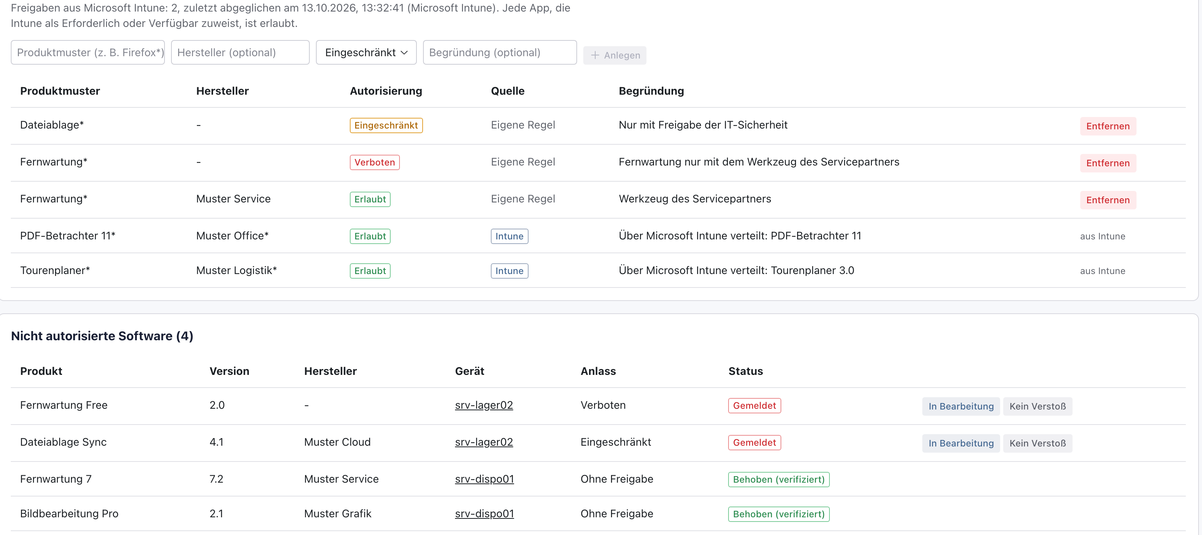Image resolution: width=1202 pixels, height=535 pixels.
Task: Click the Produktmuster input field
Action: point(88,52)
